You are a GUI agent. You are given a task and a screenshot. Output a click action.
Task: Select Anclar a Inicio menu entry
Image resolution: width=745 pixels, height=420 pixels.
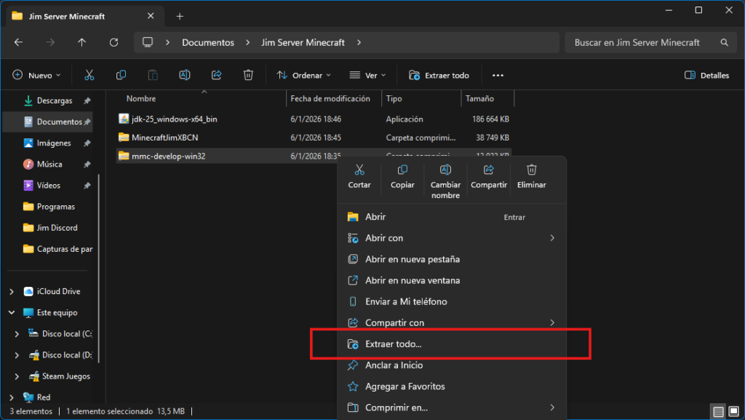tap(394, 365)
